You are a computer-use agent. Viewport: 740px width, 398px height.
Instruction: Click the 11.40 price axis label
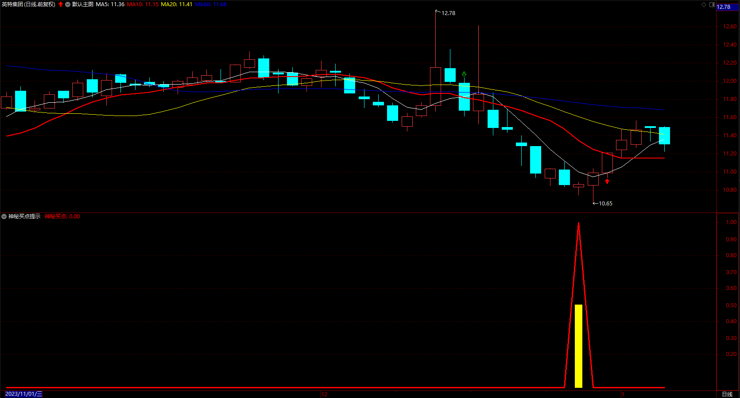(x=730, y=135)
